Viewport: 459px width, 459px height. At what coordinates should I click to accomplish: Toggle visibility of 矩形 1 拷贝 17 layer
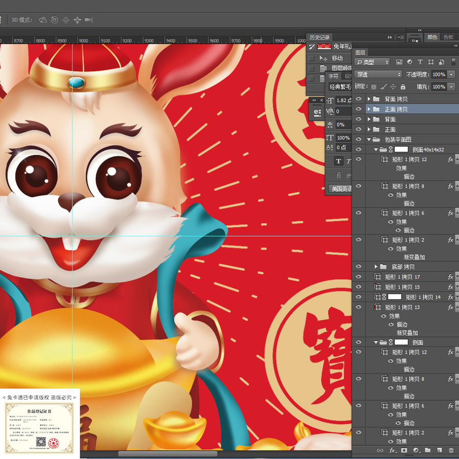pos(359,276)
